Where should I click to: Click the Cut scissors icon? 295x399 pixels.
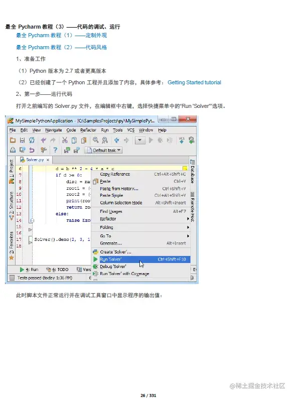coord(65,140)
